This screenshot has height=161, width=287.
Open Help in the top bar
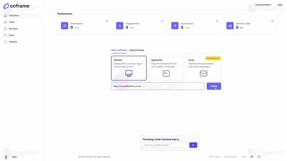tap(280, 5)
